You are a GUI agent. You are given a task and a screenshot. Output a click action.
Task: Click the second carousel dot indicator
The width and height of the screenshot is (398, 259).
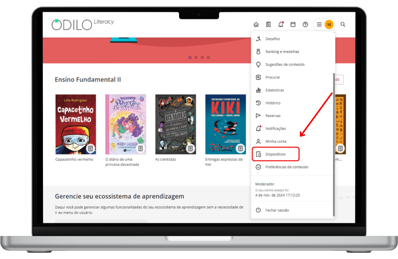click(196, 57)
